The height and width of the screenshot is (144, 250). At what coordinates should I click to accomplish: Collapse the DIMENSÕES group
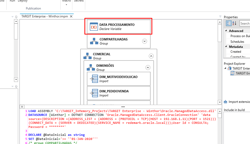pyautogui.click(x=148, y=68)
